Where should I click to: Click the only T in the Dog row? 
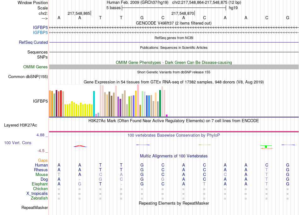point(267,179)
